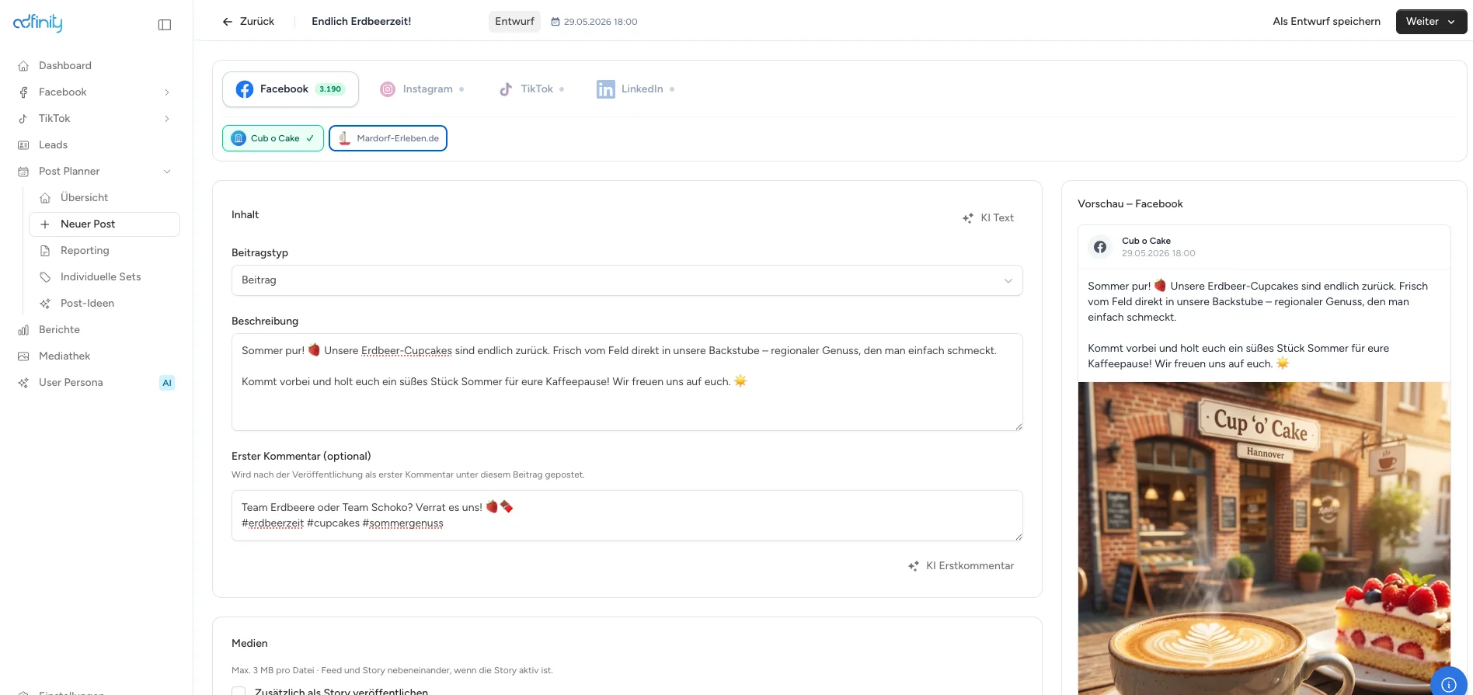Click the Facebook icon in preview header
The image size is (1473, 695).
pos(1100,247)
